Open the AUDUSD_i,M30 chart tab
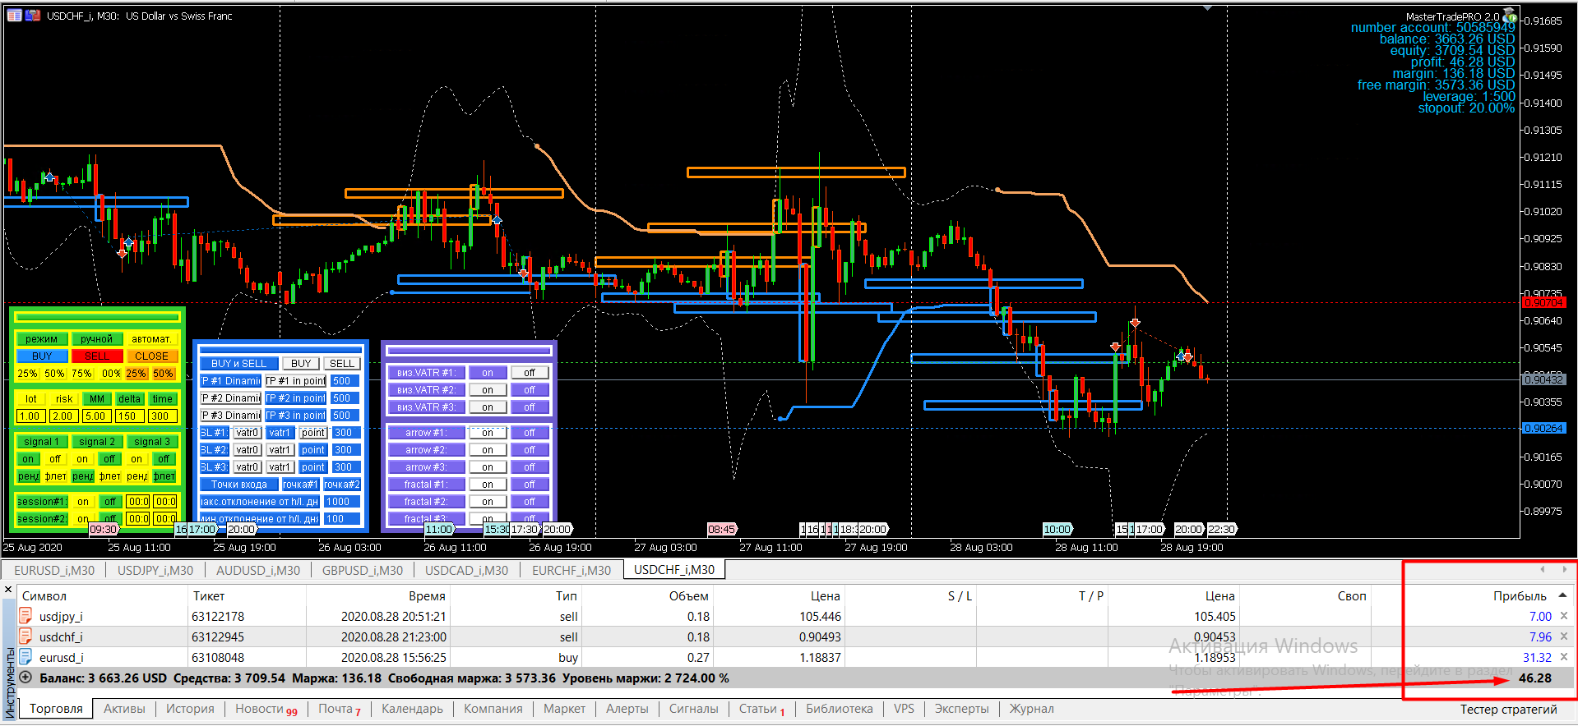 tap(258, 570)
